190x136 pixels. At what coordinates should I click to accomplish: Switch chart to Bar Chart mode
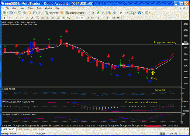pyautogui.click(x=93, y=13)
